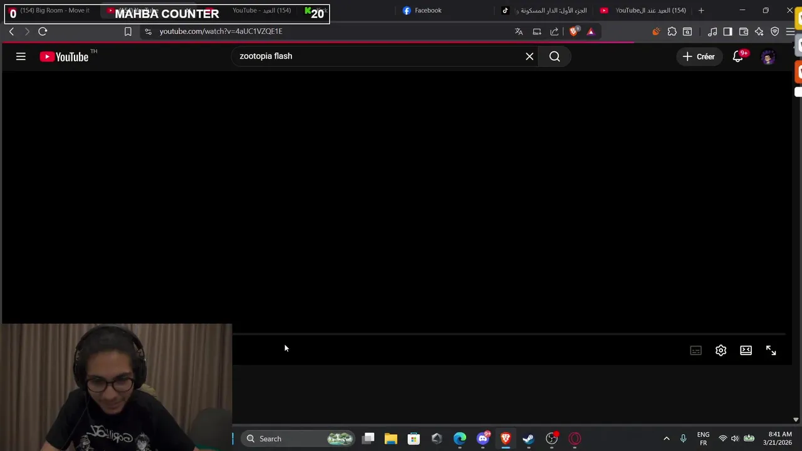Open Opera browser from the taskbar
Viewport: 802px width, 451px height.
coord(575,438)
